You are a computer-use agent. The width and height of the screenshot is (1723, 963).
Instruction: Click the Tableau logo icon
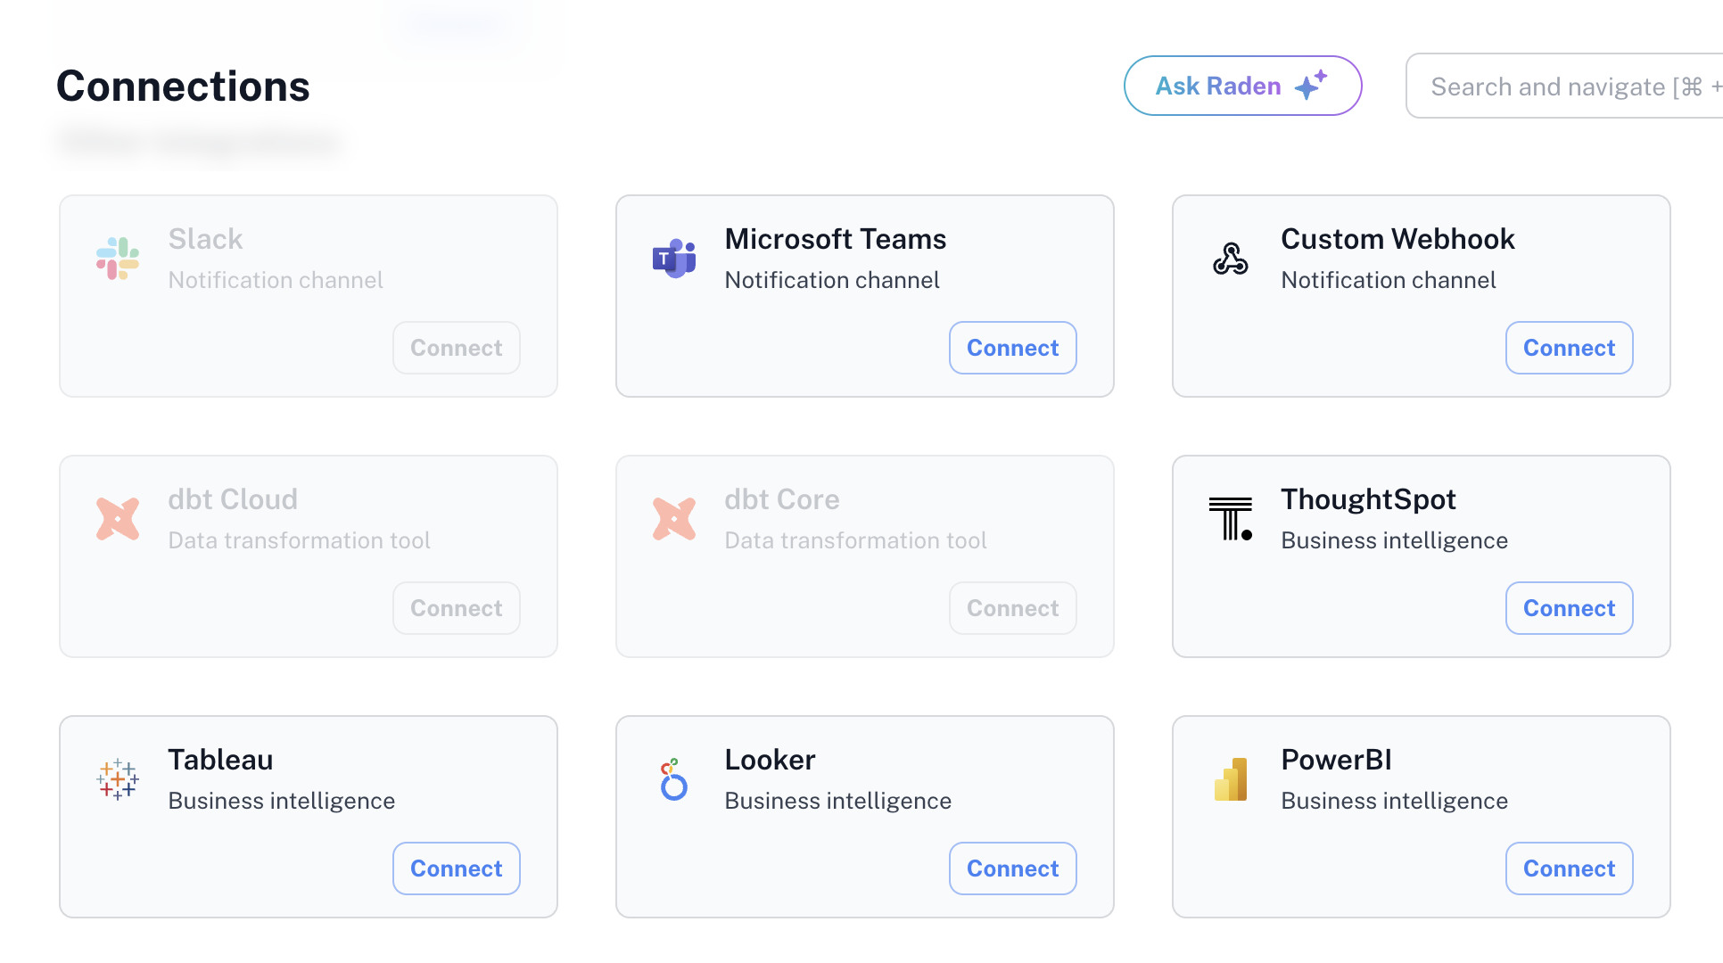coord(118,779)
